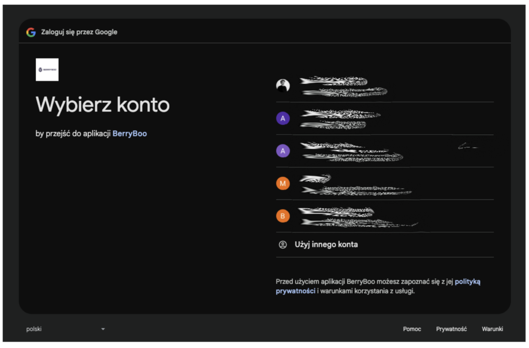The image size is (529, 348).
Task: Click the small mark right of third account
Action: [467, 146]
